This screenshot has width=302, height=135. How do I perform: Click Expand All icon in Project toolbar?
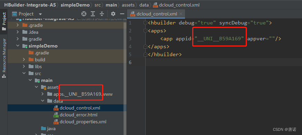[x=93, y=14]
